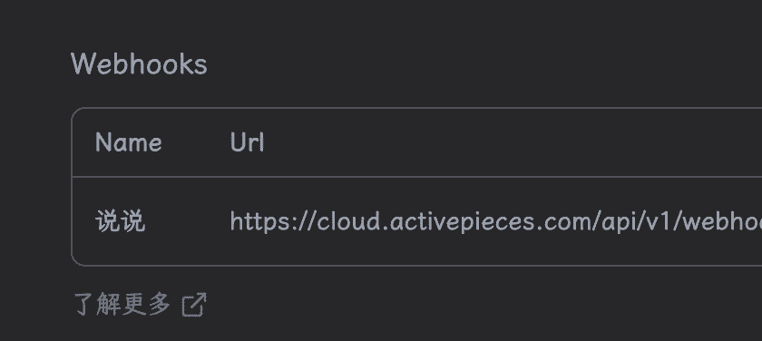Click the blank space between 说说 and the URL

[x=188, y=221]
